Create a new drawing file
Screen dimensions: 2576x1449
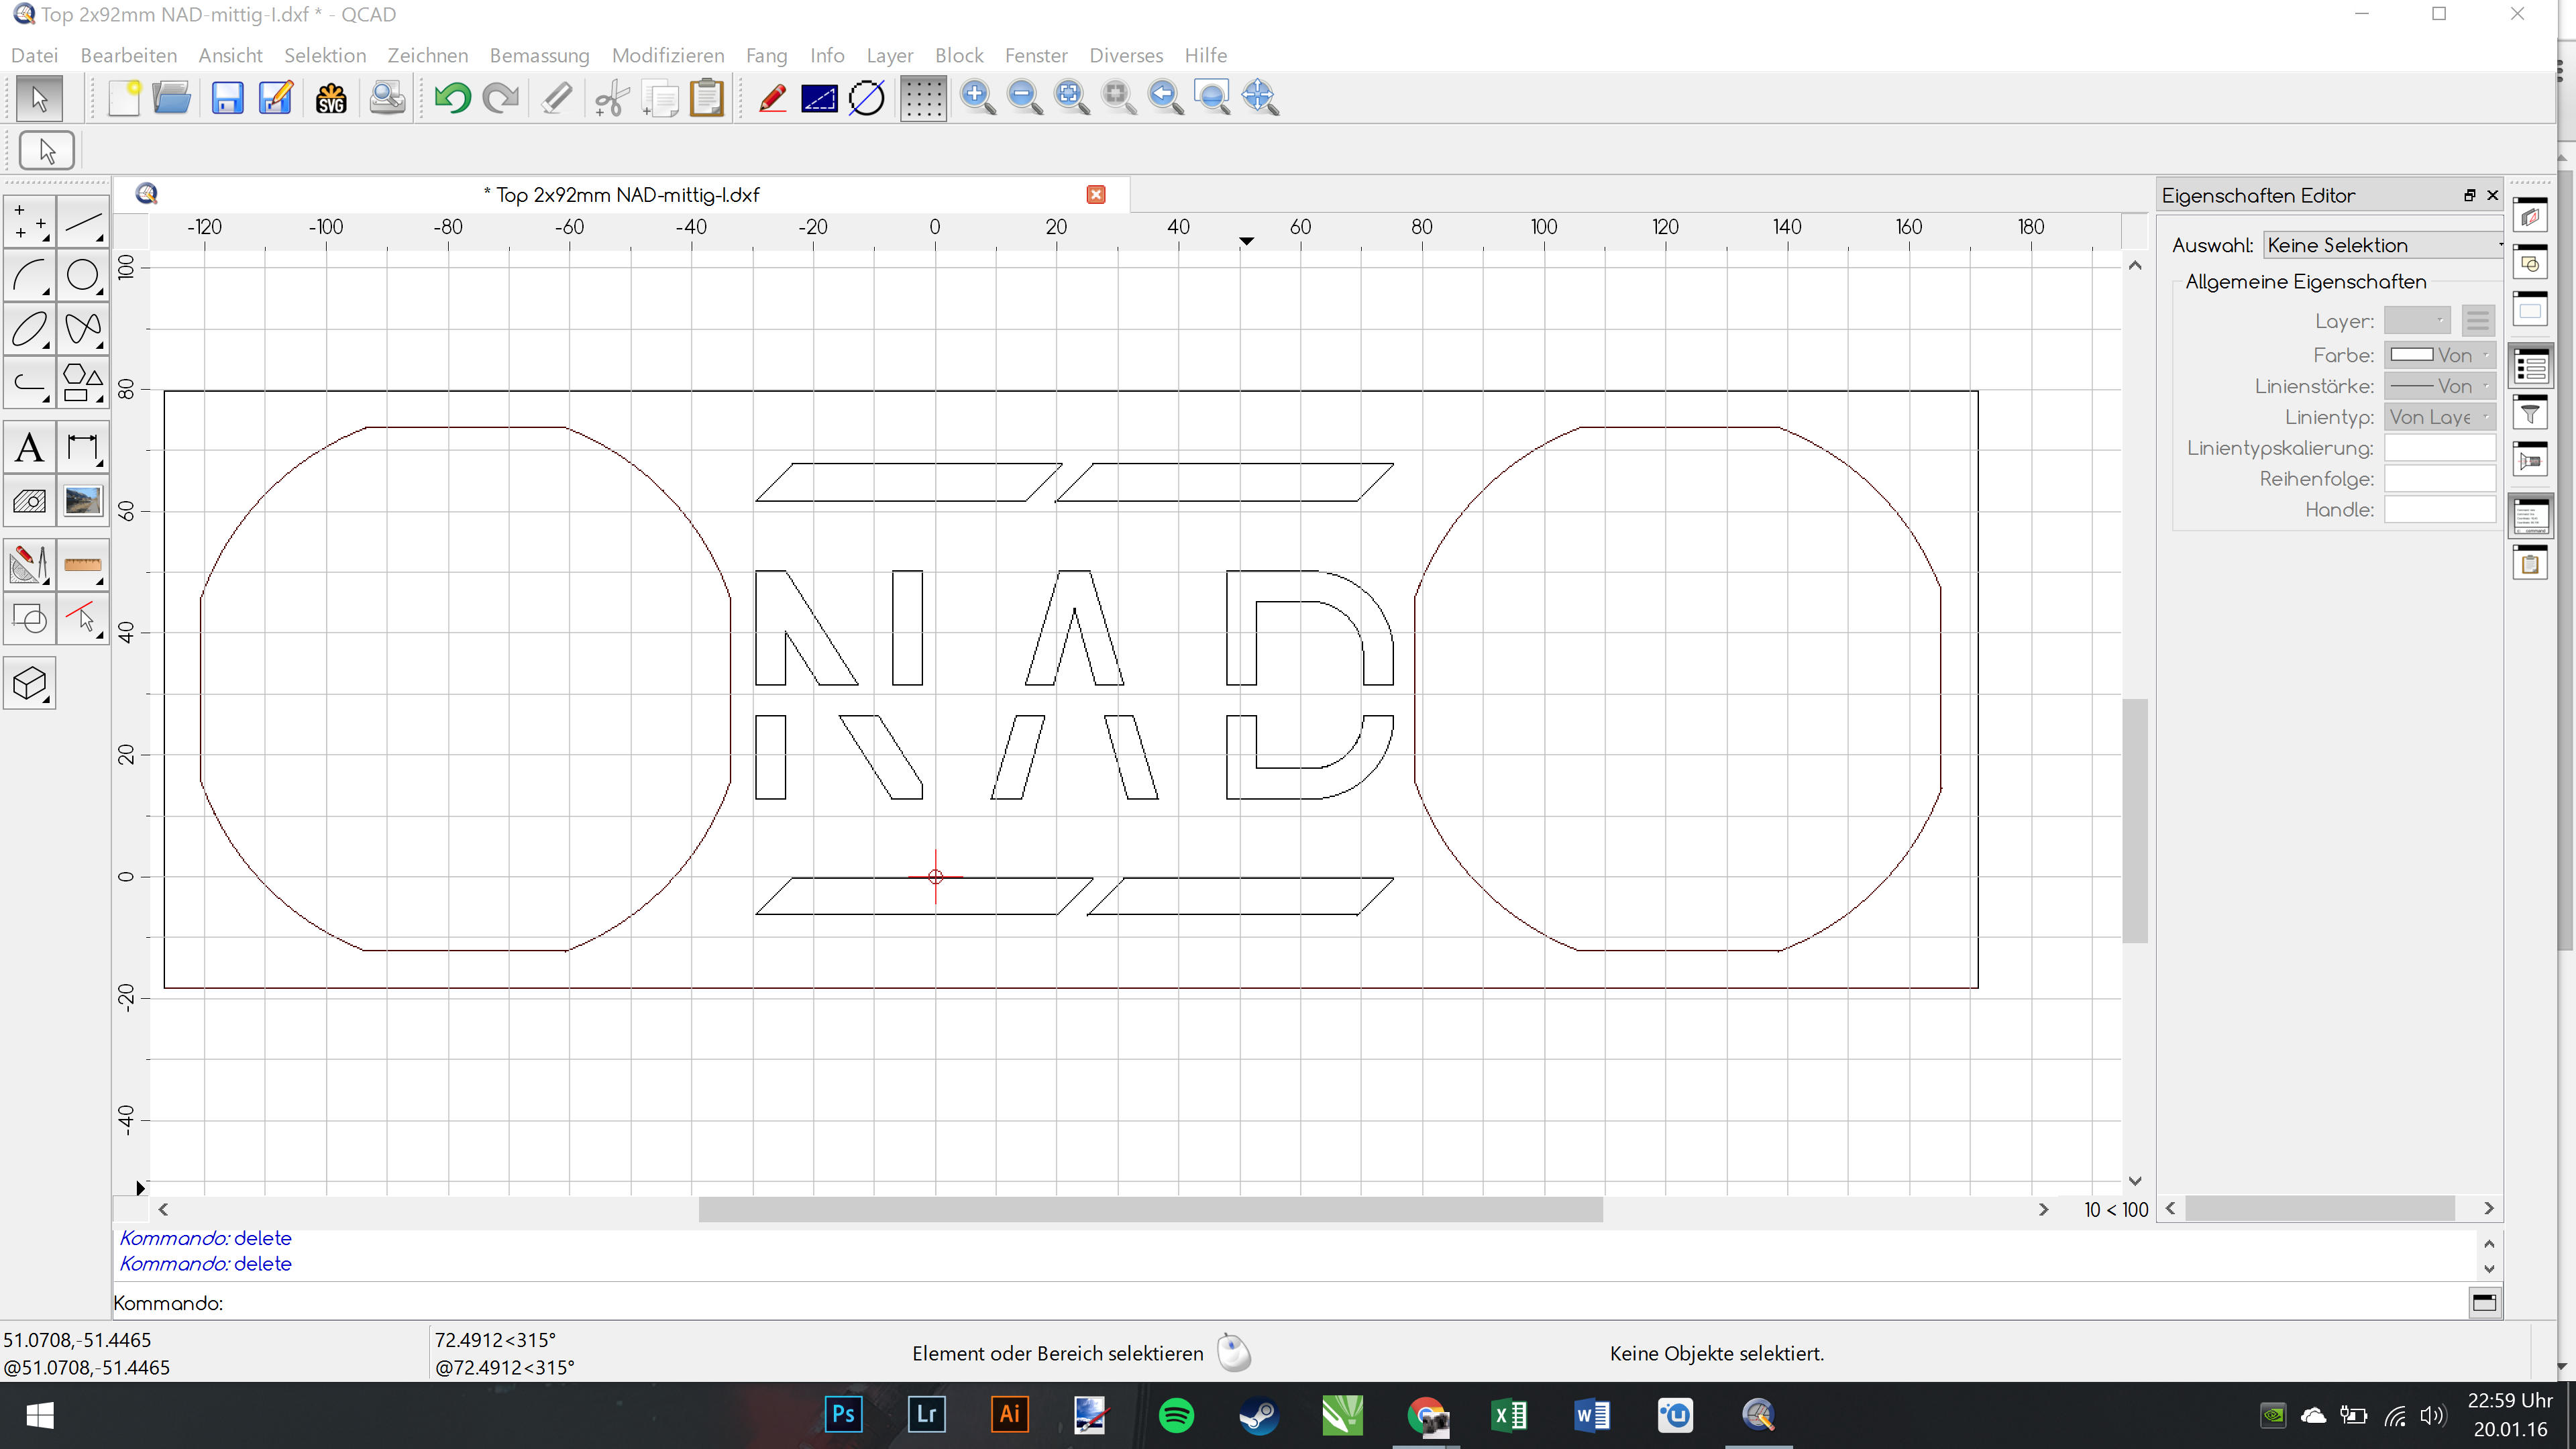pyautogui.click(x=124, y=98)
